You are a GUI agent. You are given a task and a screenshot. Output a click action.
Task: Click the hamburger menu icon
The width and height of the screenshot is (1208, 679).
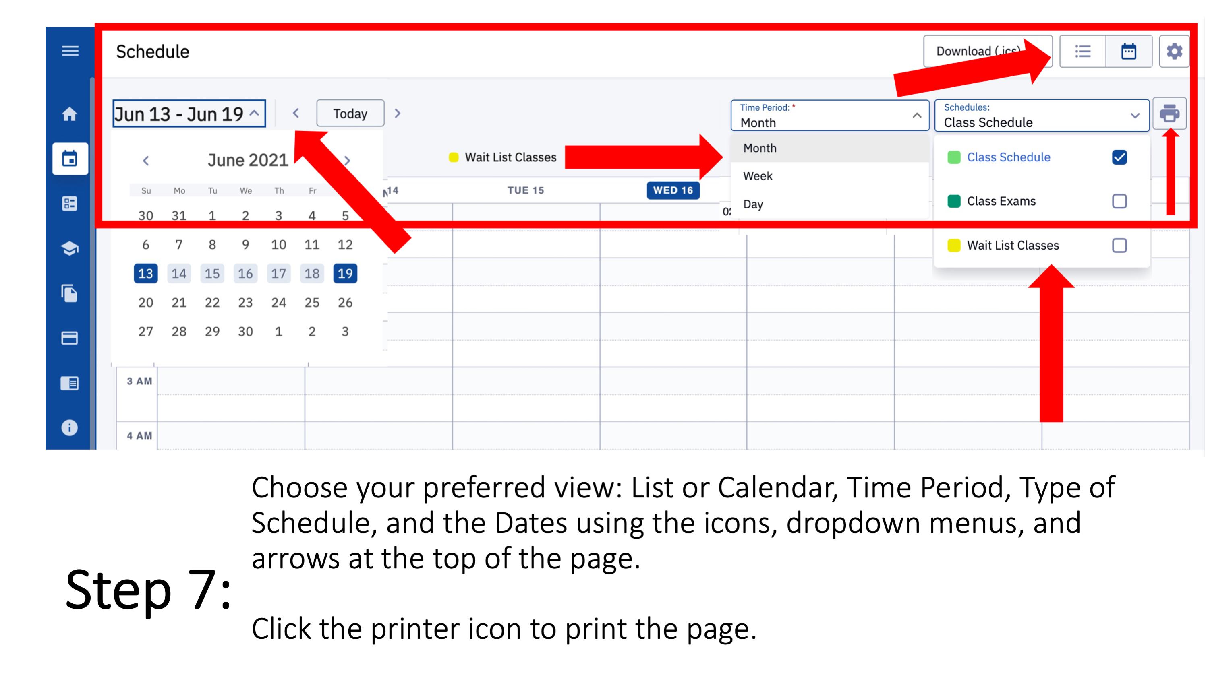coord(69,52)
